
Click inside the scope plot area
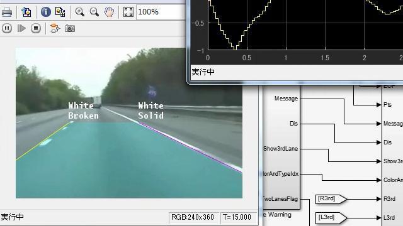click(x=305, y=24)
